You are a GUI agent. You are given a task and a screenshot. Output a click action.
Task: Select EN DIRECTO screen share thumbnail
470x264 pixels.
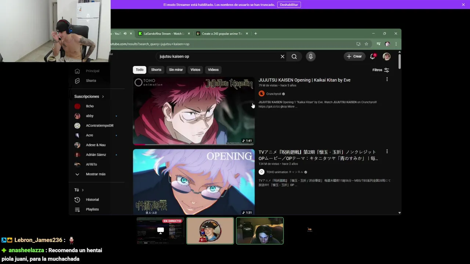[x=160, y=231]
